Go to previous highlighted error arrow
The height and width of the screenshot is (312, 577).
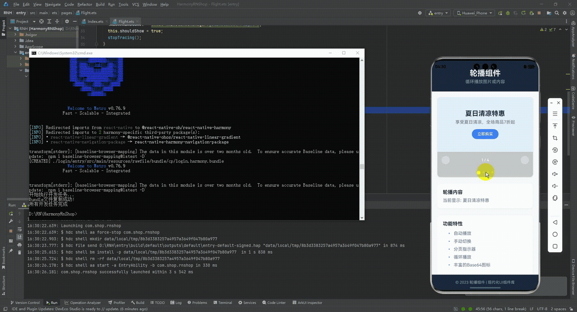click(560, 29)
